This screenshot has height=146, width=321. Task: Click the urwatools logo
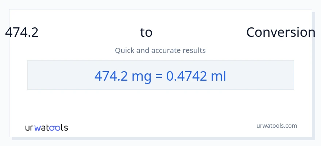point(46,127)
